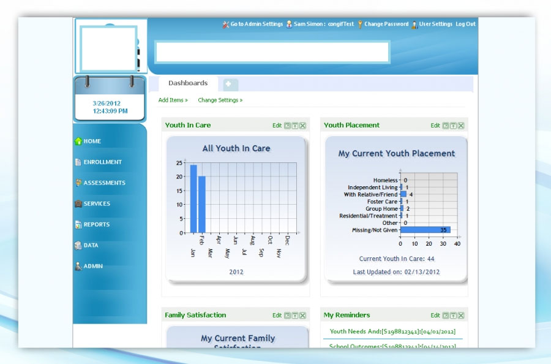
Task: Edit the My Reminders widget
Action: point(435,316)
